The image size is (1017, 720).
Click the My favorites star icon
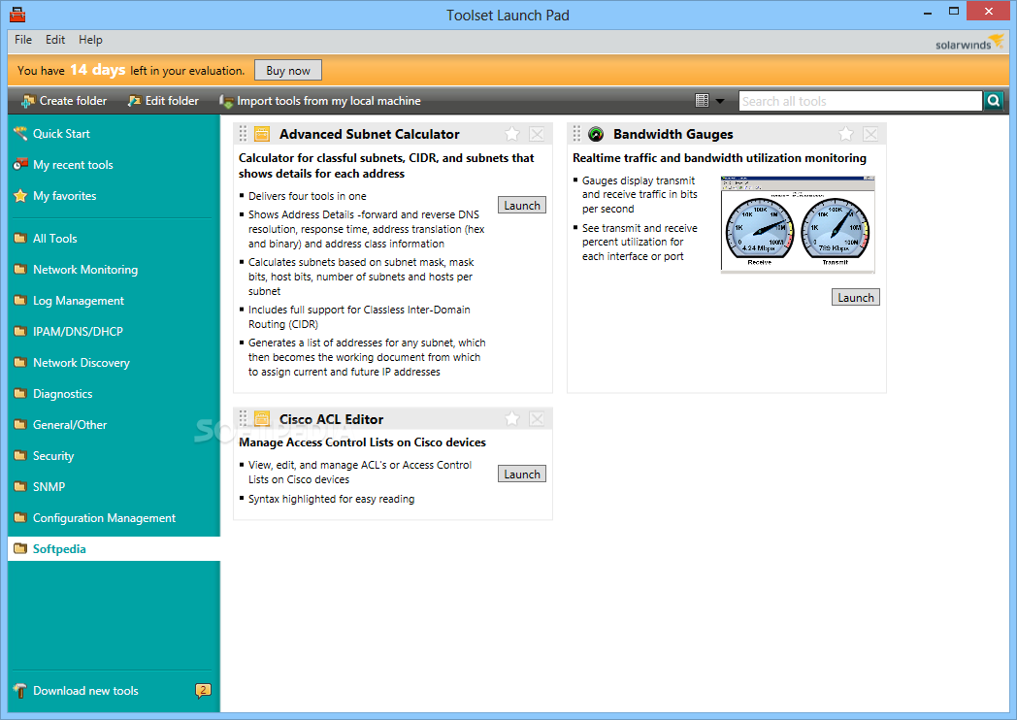20,195
